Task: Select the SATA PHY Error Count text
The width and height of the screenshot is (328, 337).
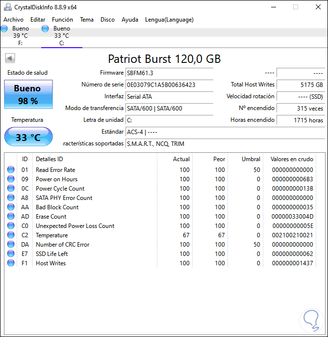Action: coord(64,197)
